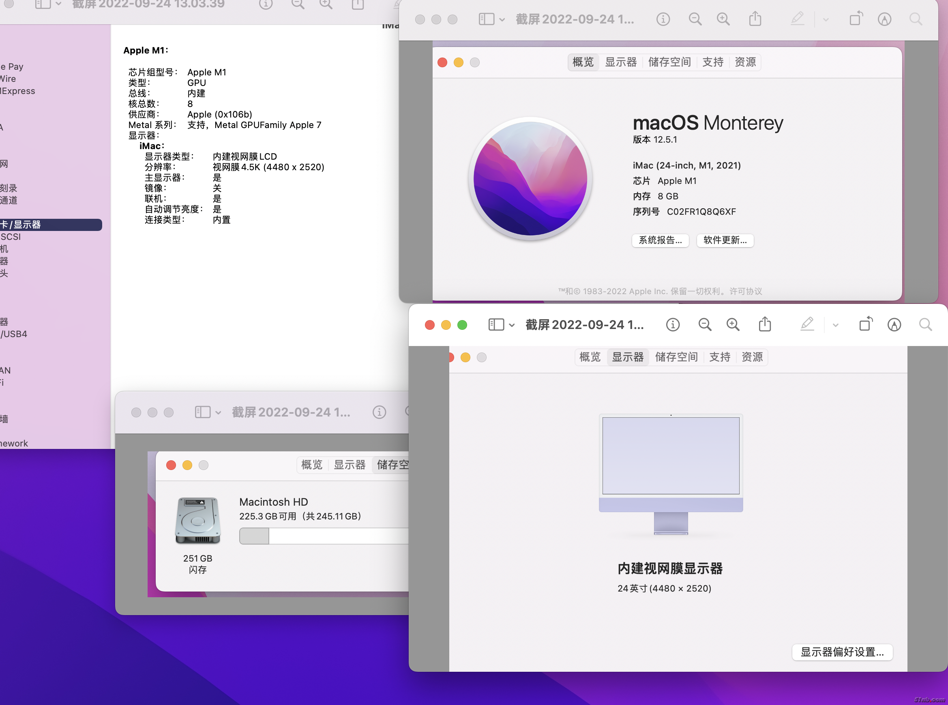Zoom in using the front Preview toolbar
This screenshot has width=948, height=705.
pos(733,325)
